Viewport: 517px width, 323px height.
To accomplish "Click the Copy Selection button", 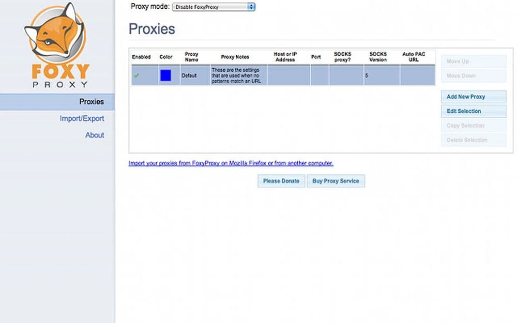I will click(473, 126).
